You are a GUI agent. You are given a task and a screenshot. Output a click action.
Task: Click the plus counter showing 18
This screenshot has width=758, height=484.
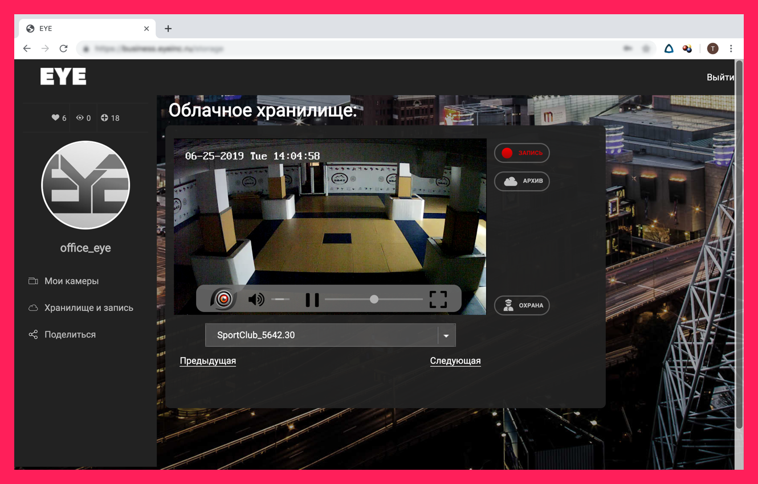tap(110, 118)
